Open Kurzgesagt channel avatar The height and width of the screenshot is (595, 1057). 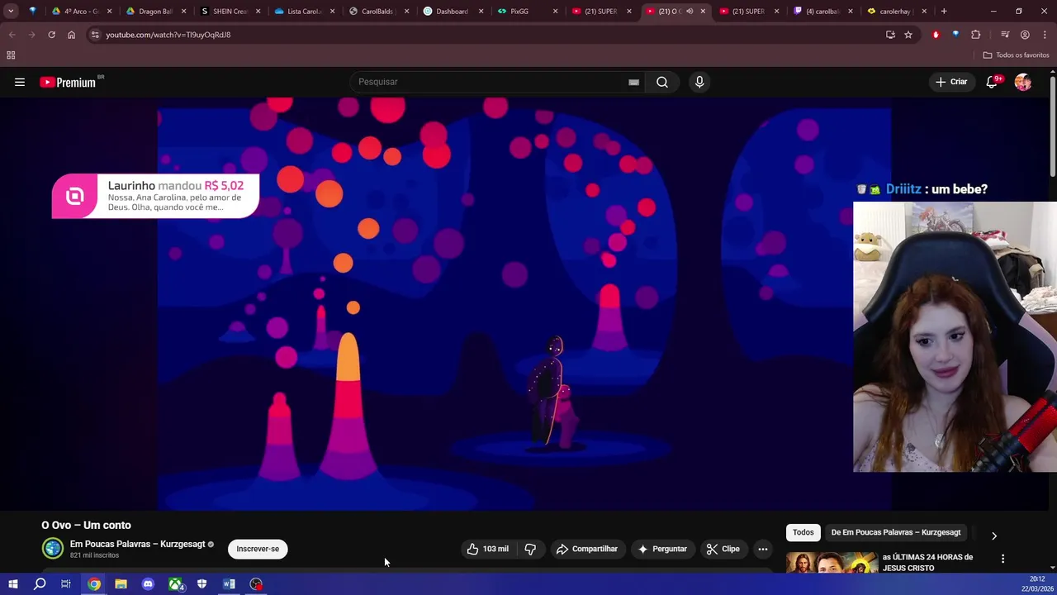52,548
